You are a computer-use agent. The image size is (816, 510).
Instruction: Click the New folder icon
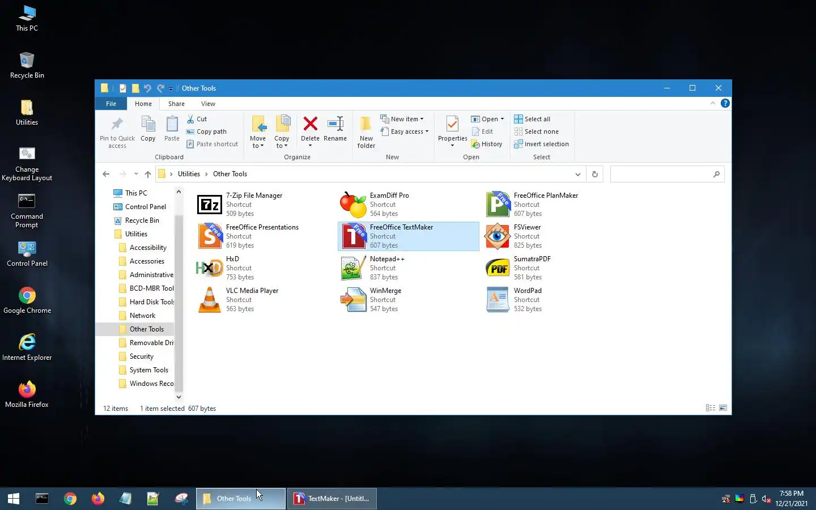point(366,124)
